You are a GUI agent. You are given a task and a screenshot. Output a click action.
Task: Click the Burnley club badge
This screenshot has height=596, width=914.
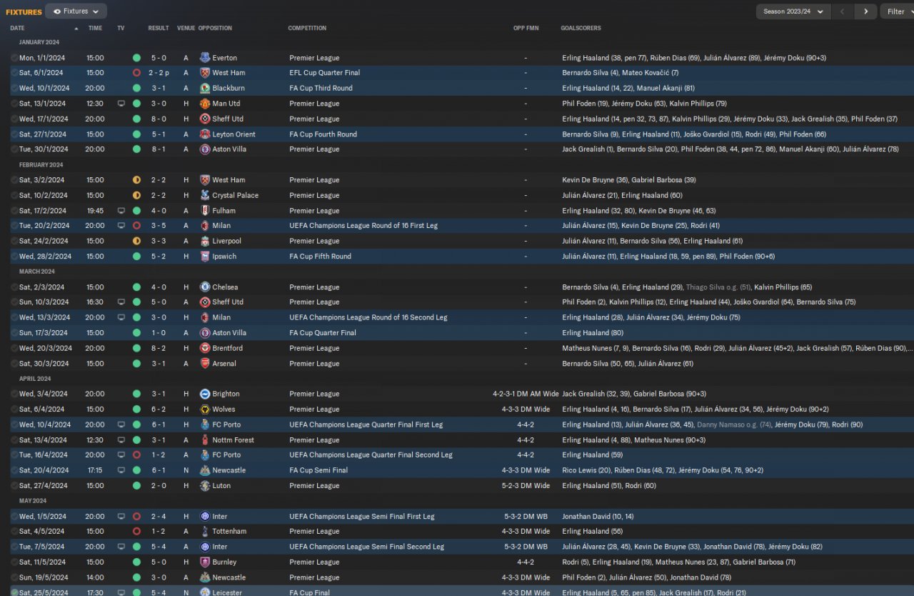click(205, 562)
